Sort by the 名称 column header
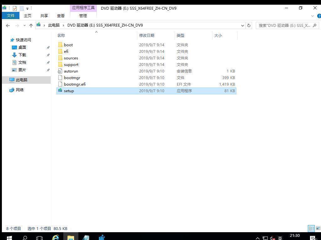Viewport: 321px width, 240px height. click(x=61, y=36)
